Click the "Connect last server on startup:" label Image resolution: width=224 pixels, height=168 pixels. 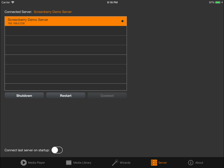[27, 150]
